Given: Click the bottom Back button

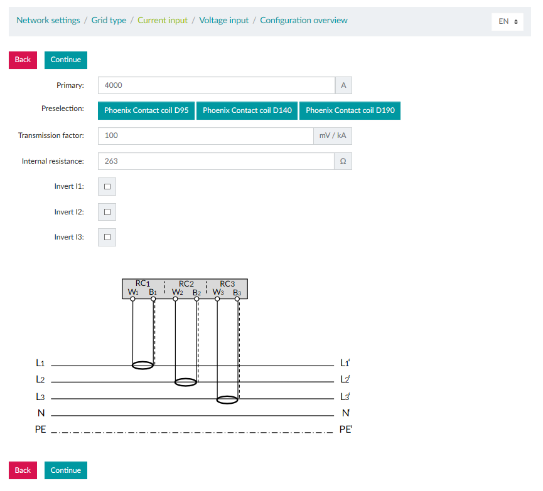Looking at the screenshot, I should tap(23, 470).
